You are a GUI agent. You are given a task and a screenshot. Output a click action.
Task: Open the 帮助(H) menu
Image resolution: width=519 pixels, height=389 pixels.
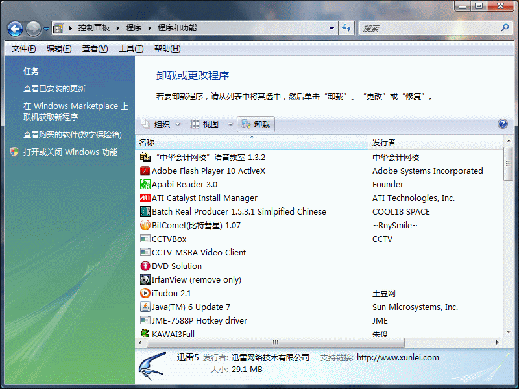[167, 49]
